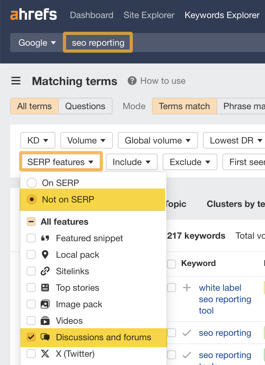Click the seo reporting keyword link

click(225, 333)
